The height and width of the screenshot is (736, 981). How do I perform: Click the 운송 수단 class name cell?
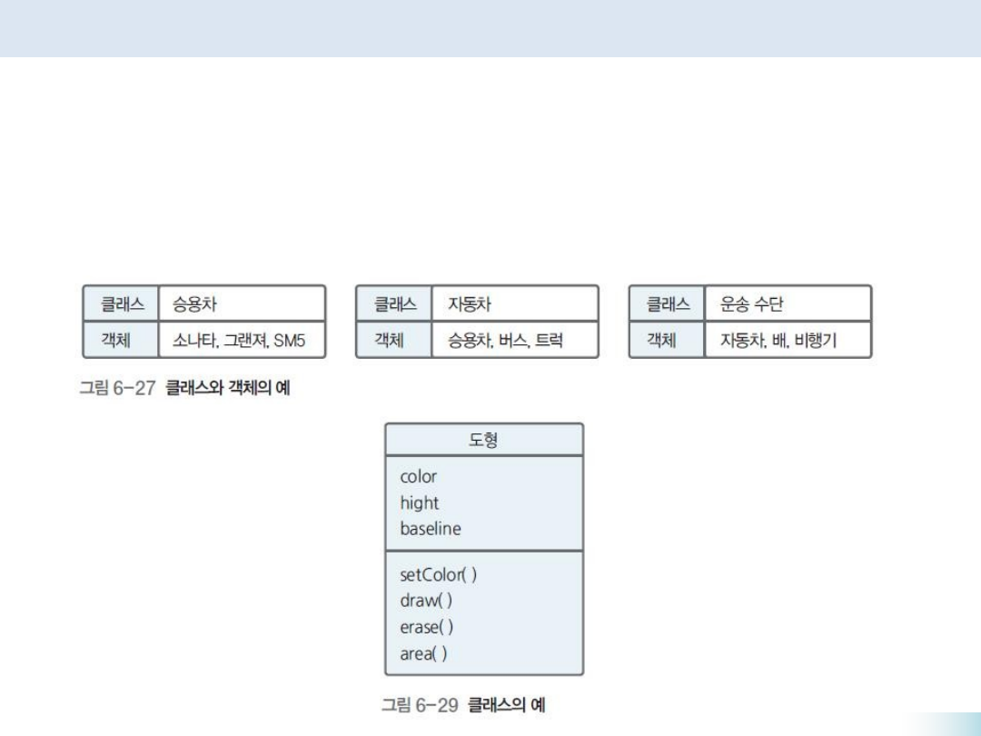tap(786, 303)
